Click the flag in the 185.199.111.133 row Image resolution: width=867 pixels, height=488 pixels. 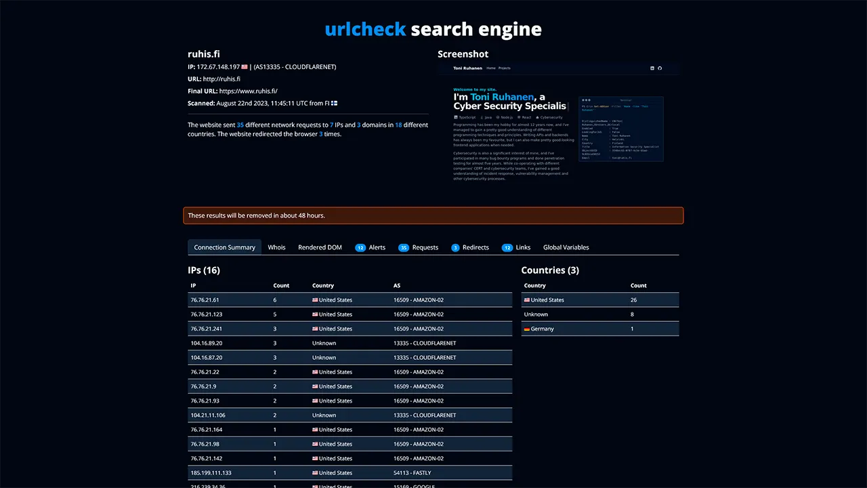pyautogui.click(x=315, y=473)
